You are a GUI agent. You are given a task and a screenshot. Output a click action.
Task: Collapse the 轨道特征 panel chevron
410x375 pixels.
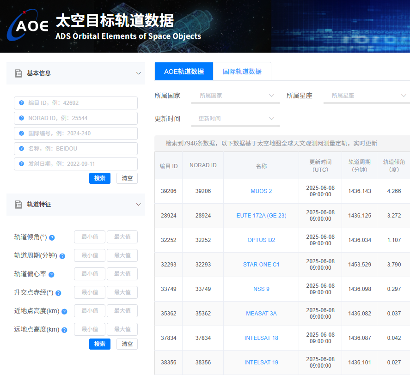pos(139,205)
